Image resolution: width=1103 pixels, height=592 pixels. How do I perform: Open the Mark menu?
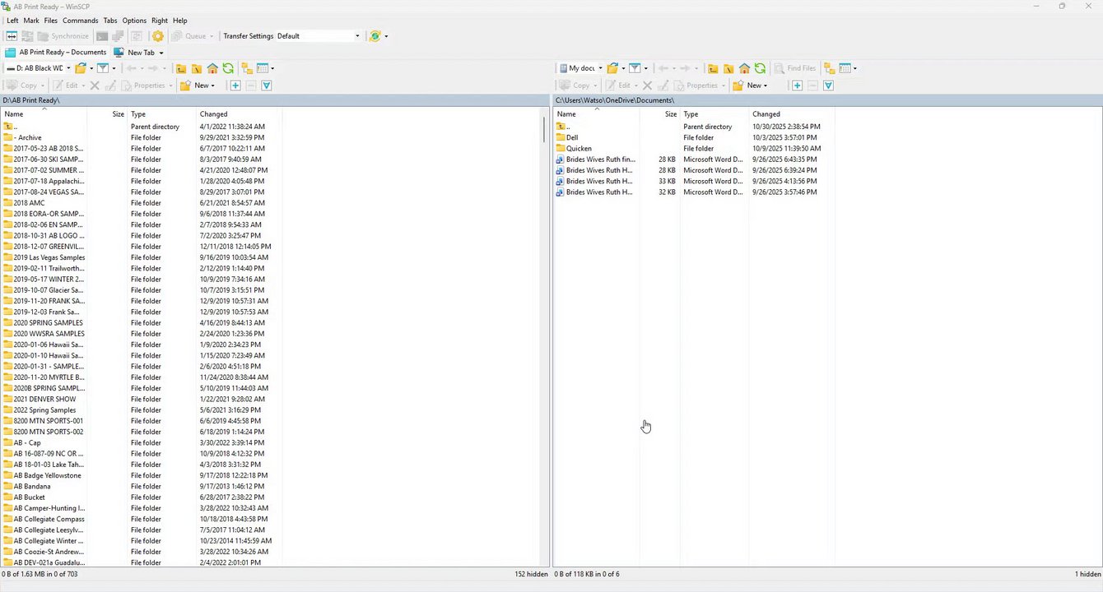[x=31, y=21]
